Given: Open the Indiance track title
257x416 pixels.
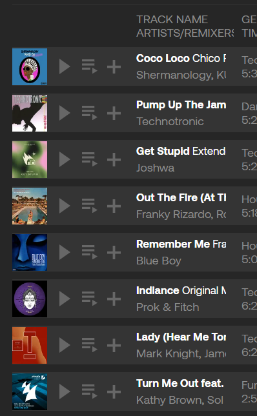Looking at the screenshot, I should 158,290.
